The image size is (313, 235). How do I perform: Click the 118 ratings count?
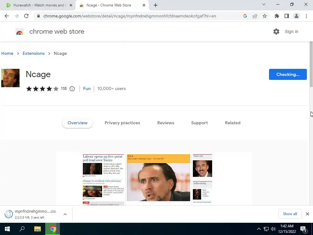pos(64,88)
